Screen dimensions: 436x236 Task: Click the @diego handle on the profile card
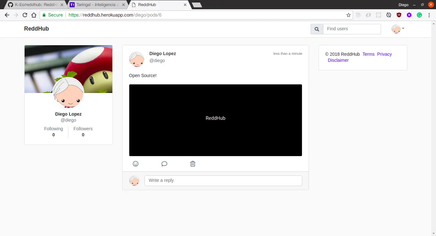click(x=68, y=120)
